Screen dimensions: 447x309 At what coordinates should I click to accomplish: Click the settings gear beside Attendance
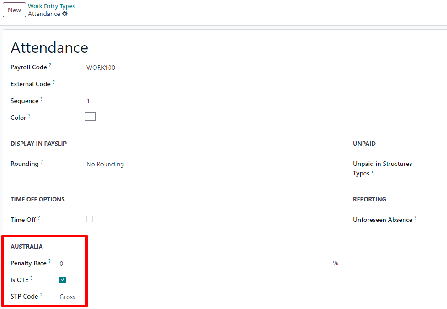click(65, 14)
